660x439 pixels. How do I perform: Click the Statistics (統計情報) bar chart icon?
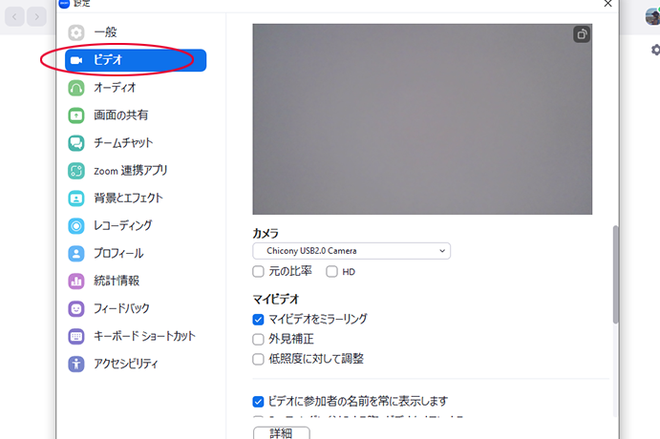[x=76, y=281]
